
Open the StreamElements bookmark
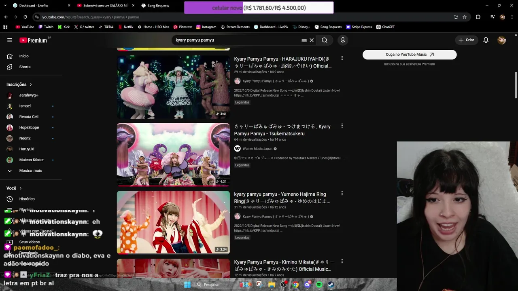[235, 27]
